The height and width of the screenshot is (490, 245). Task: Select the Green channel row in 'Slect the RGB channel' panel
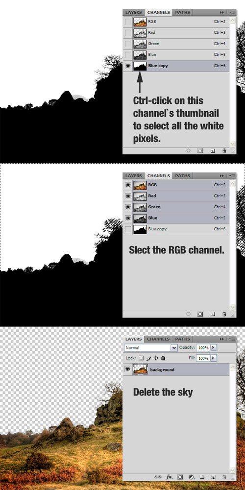[176, 207]
